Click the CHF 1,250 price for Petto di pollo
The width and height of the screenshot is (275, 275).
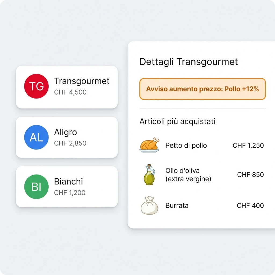[248, 145]
